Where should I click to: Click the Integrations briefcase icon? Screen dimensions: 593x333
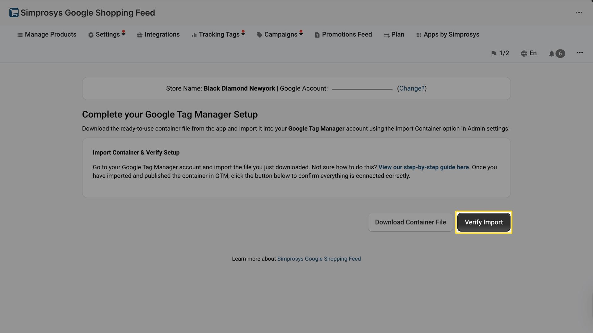coord(139,35)
